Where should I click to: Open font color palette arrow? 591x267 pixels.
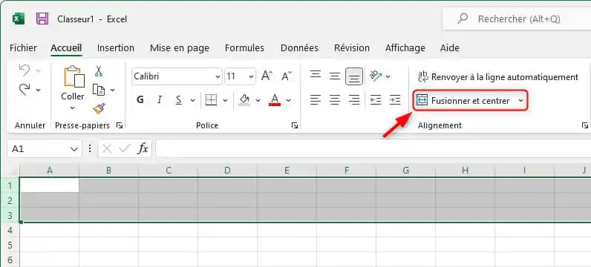[288, 100]
